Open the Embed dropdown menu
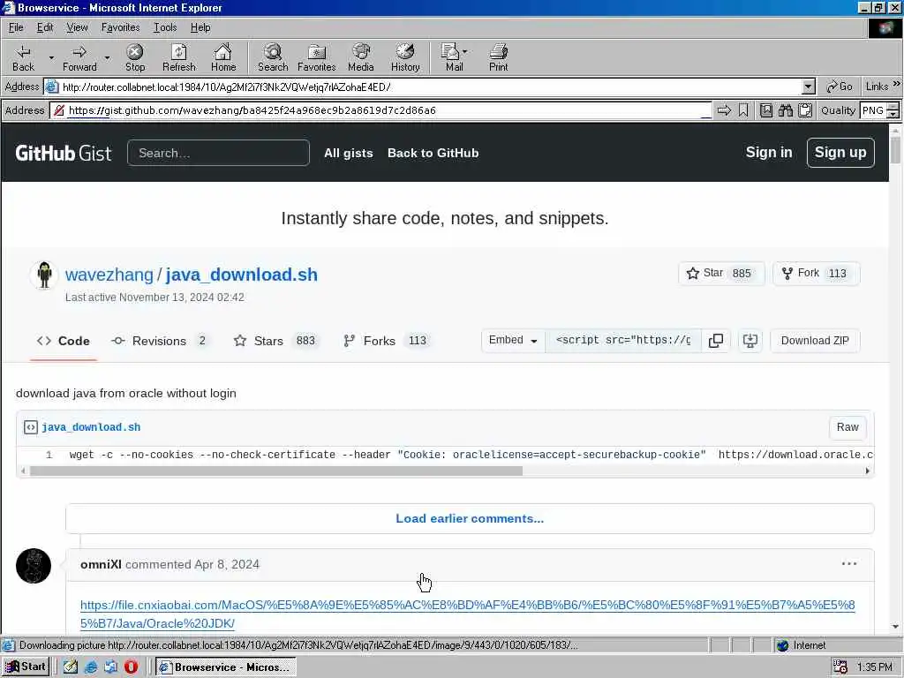The height and width of the screenshot is (678, 904). pos(513,340)
